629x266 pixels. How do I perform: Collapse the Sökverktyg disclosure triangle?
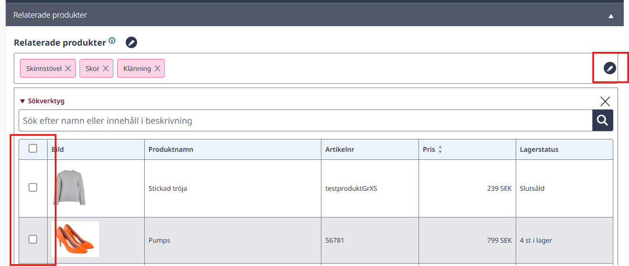tap(22, 101)
